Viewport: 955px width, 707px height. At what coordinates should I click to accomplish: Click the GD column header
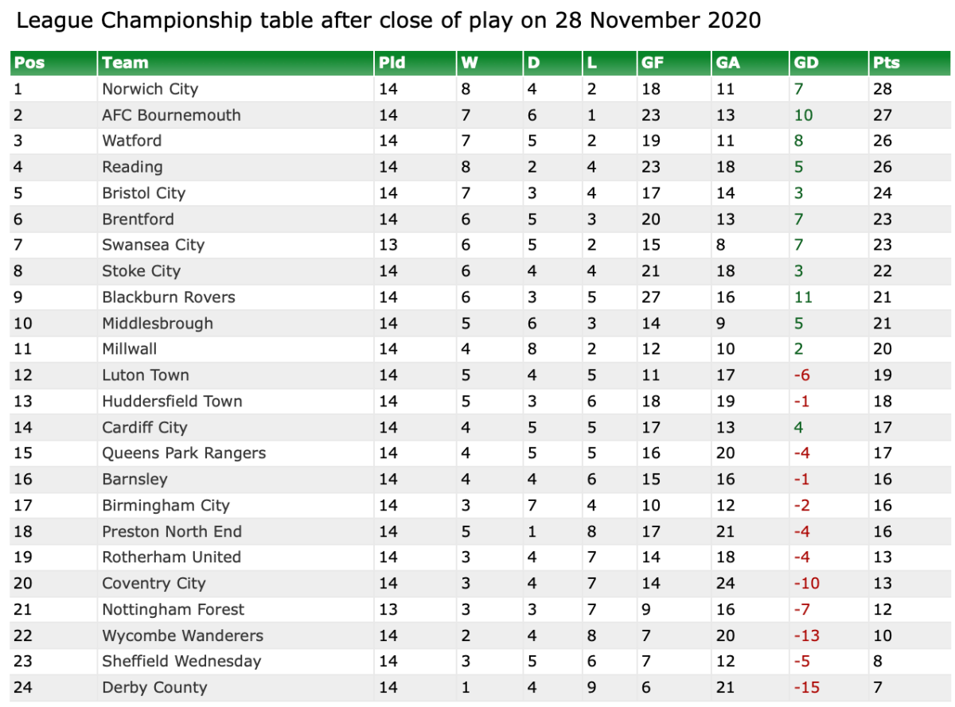click(x=806, y=63)
